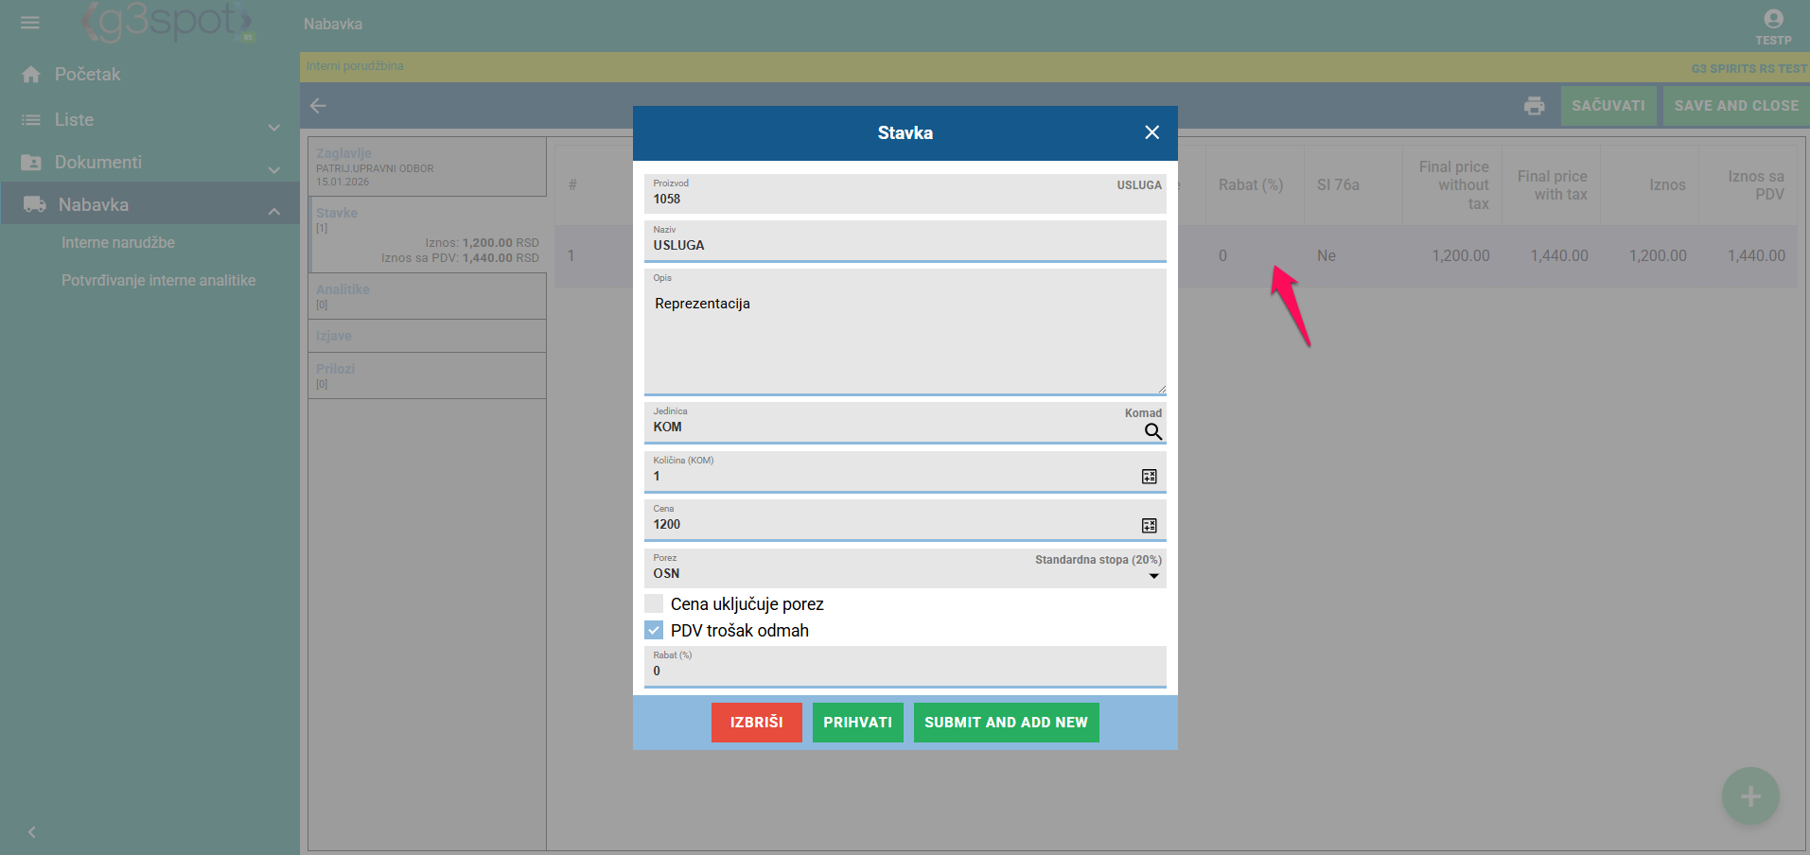Image resolution: width=1810 pixels, height=855 pixels.
Task: Open Interne narudžbe menu item
Action: tap(118, 243)
